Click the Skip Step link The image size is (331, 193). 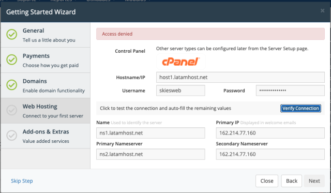(22, 181)
